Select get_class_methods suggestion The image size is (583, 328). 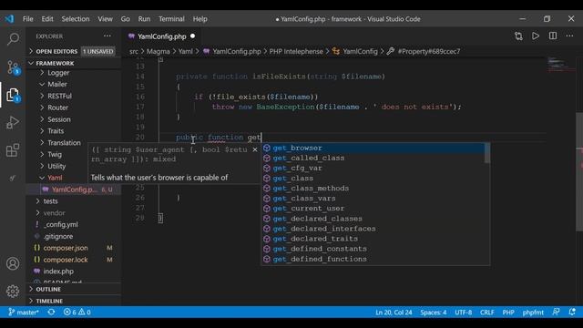[373, 189]
